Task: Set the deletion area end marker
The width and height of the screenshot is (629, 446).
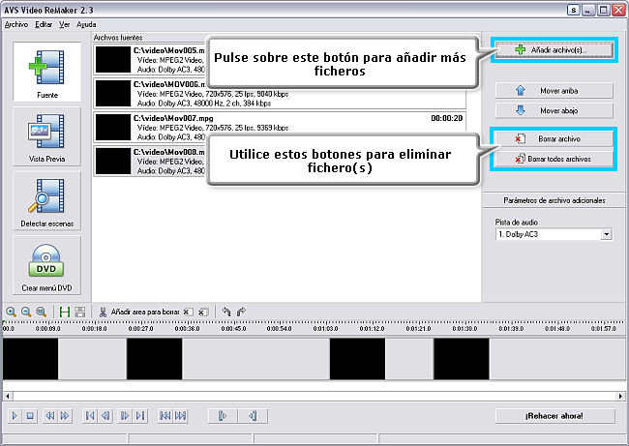Action: (x=253, y=415)
